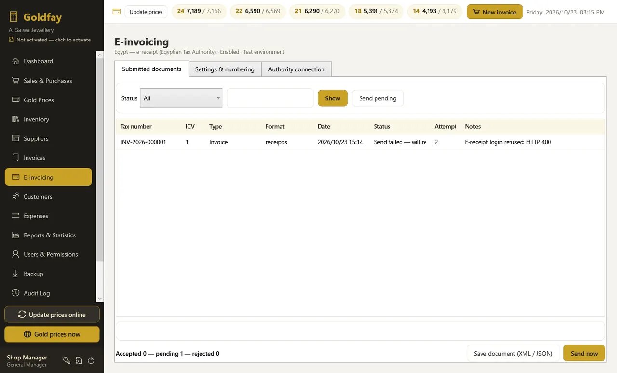
Task: Click Not activated — click to activate link
Action: click(x=54, y=40)
